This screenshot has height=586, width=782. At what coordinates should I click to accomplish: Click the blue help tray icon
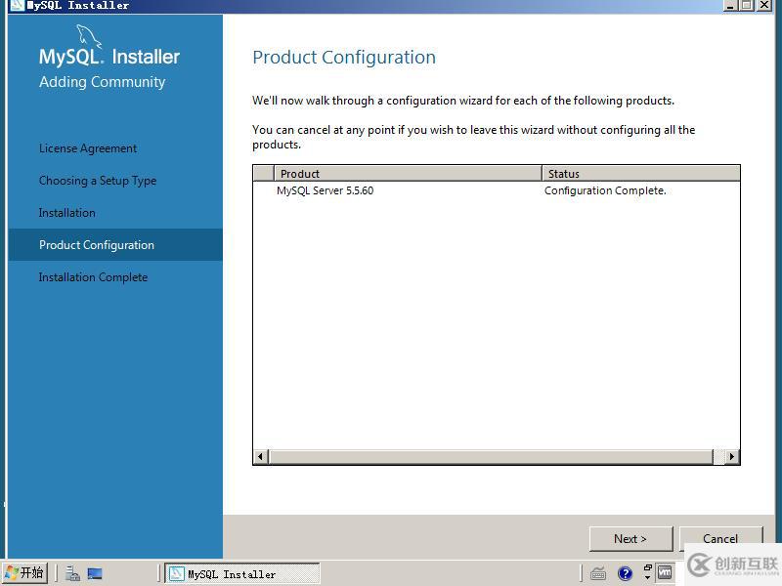(625, 573)
